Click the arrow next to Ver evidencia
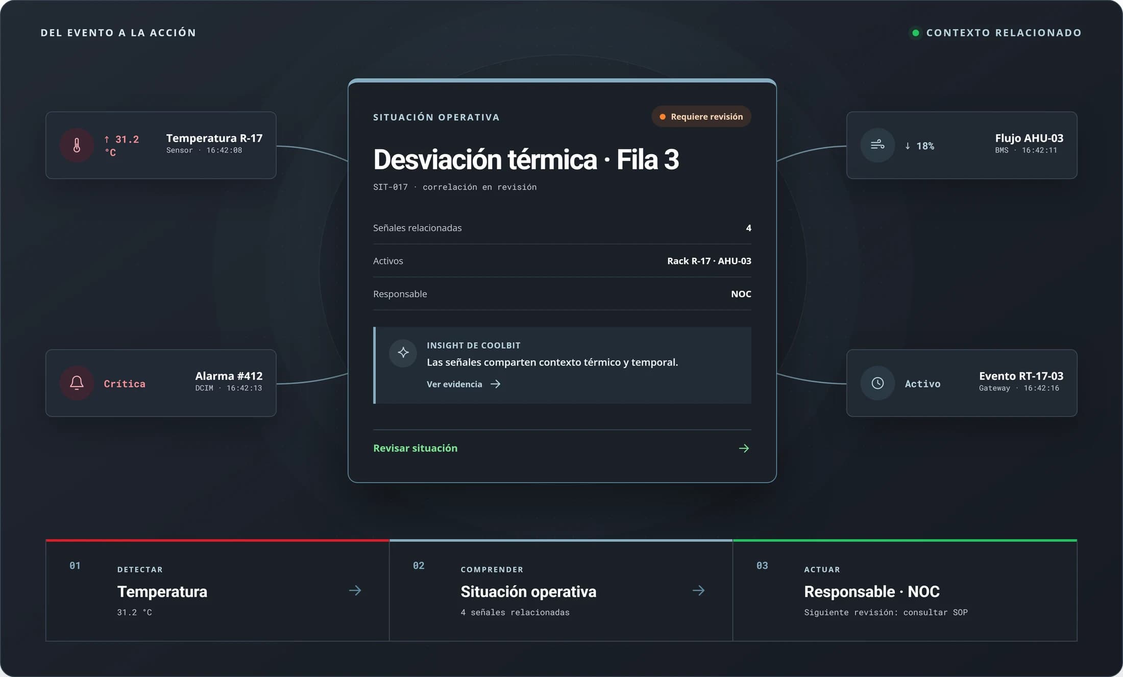Image resolution: width=1123 pixels, height=677 pixels. coord(495,384)
